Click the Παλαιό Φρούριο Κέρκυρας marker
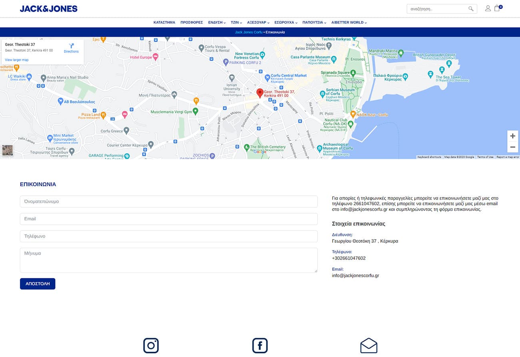This screenshot has height=357, width=520. (x=405, y=76)
